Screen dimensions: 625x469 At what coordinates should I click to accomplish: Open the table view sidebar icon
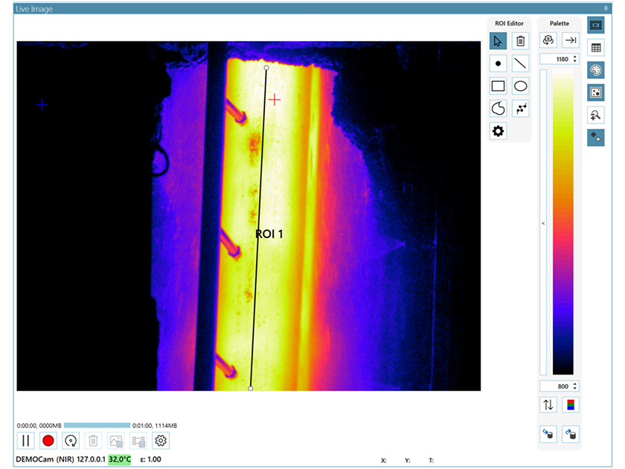(x=596, y=48)
